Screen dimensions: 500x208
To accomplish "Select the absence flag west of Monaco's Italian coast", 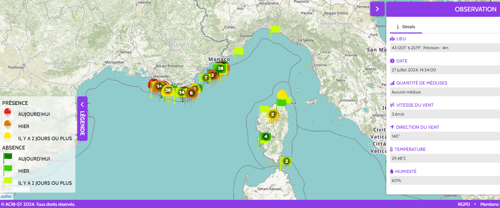I will click(x=238, y=52).
